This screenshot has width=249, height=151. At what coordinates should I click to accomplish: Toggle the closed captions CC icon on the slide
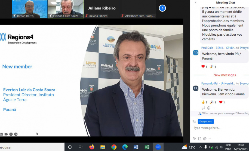(x=1, y=134)
